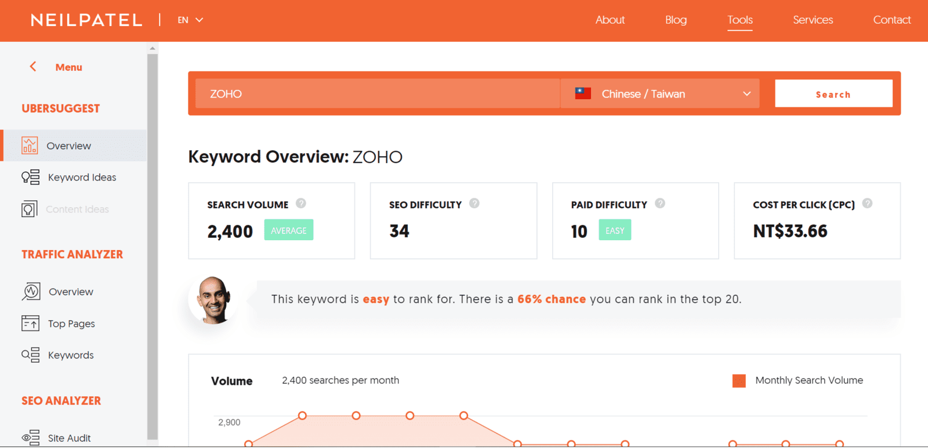Click Monthly Search Volume legend swatch

pos(739,381)
